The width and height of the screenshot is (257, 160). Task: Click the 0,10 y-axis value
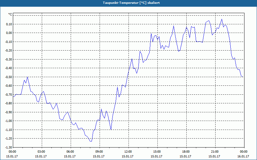coord(9,24)
